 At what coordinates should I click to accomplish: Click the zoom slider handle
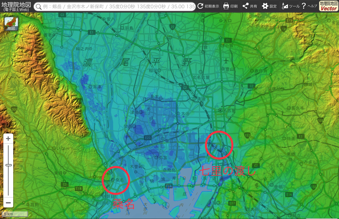point(8,165)
